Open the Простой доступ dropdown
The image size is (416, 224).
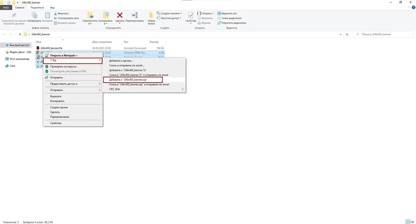point(168,18)
